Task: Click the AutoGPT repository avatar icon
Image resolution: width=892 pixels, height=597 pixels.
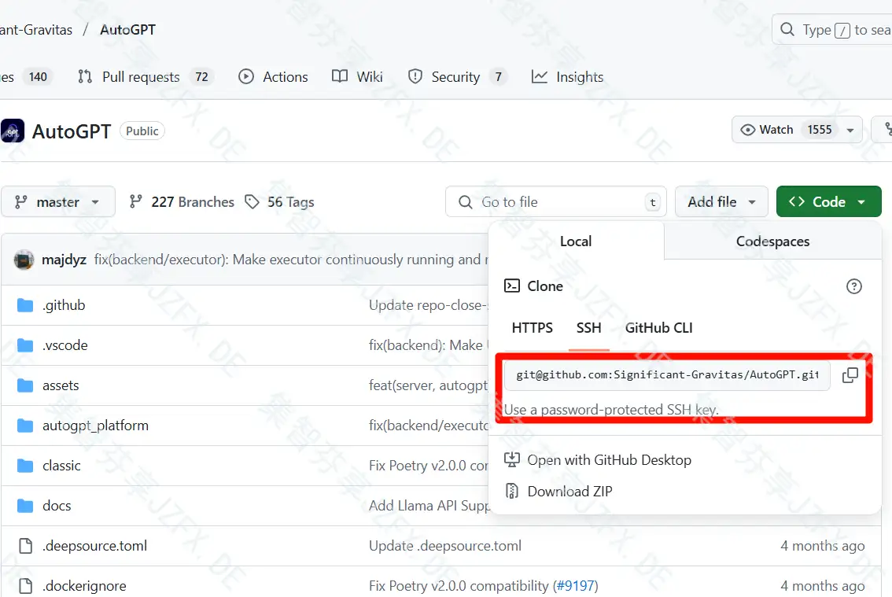Action: click(13, 131)
